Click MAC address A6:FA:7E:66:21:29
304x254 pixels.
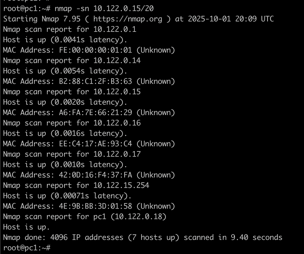point(95,113)
